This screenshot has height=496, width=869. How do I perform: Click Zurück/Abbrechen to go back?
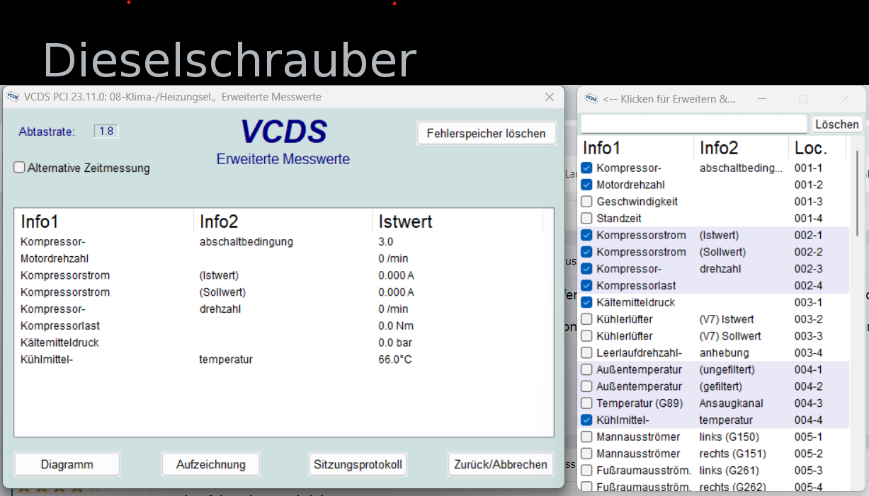click(x=501, y=464)
